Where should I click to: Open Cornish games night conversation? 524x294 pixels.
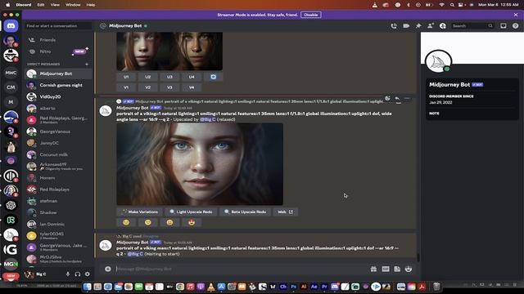(x=58, y=85)
